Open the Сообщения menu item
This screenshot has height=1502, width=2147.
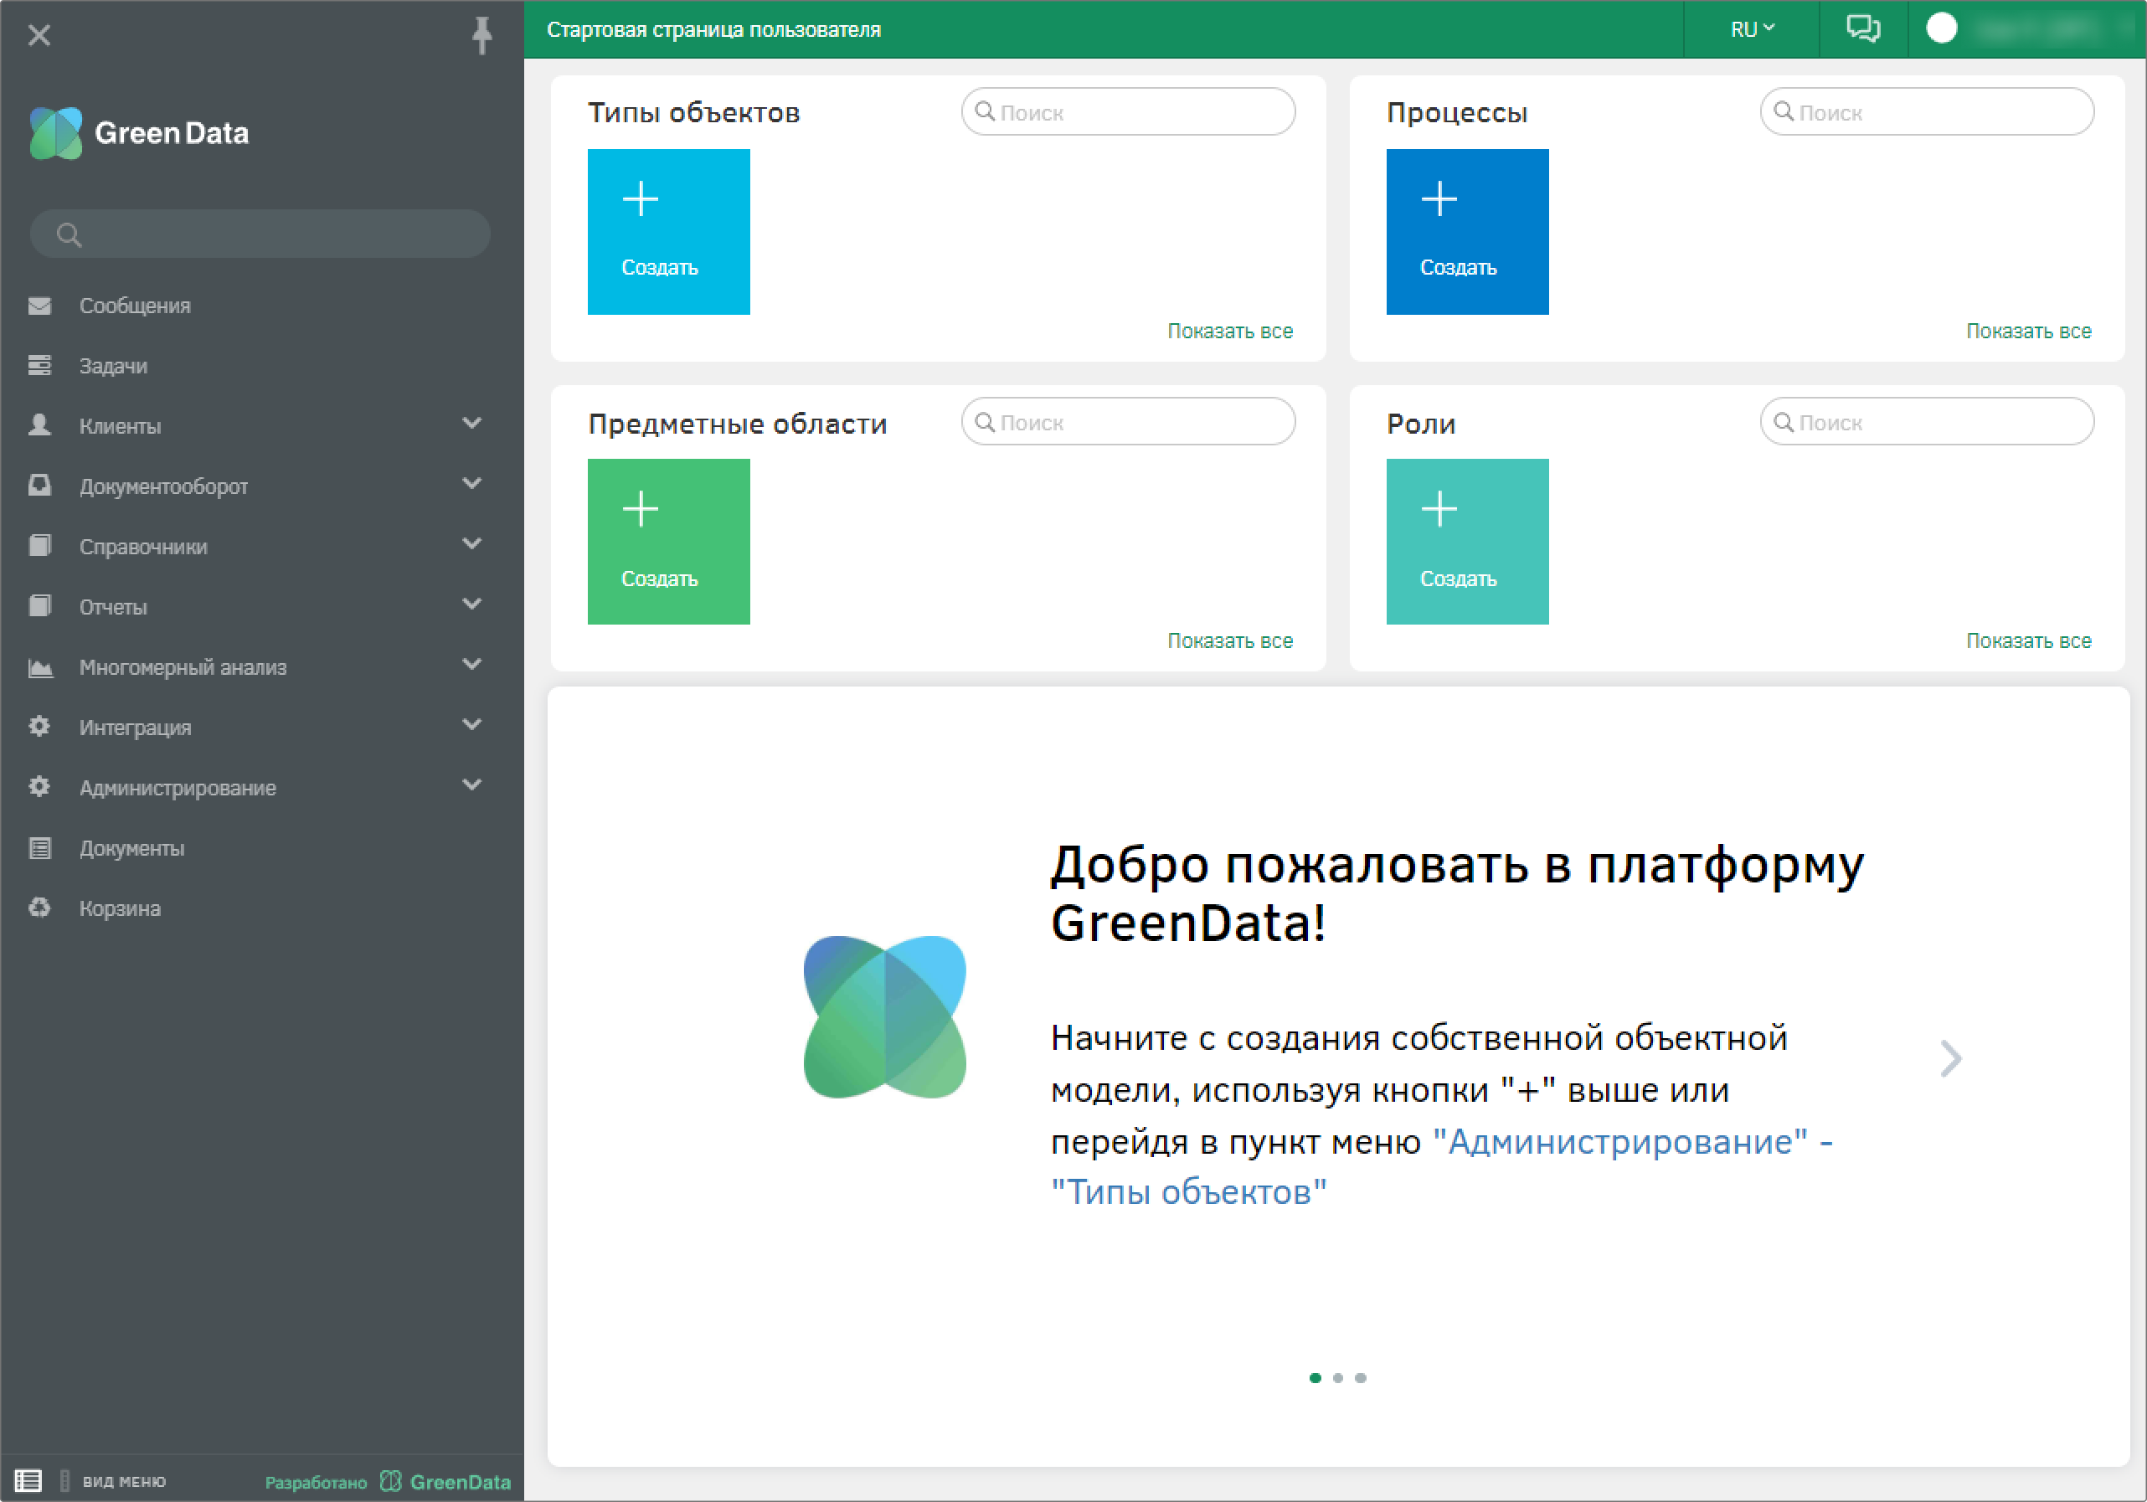pyautogui.click(x=135, y=306)
